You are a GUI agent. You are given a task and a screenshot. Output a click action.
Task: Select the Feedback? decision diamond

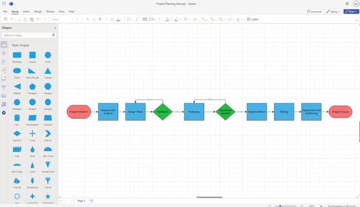pyautogui.click(x=163, y=112)
